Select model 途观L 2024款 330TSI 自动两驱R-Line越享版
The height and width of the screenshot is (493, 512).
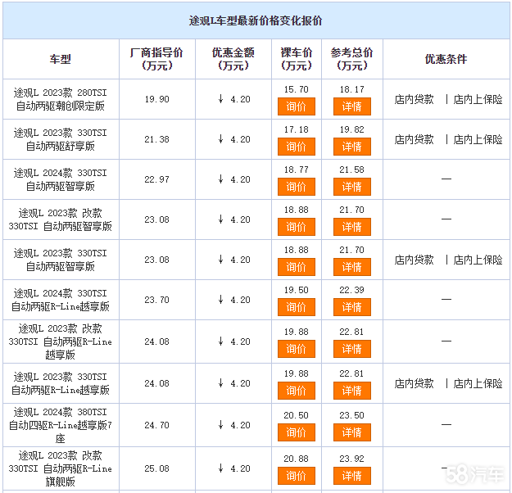pos(61,300)
